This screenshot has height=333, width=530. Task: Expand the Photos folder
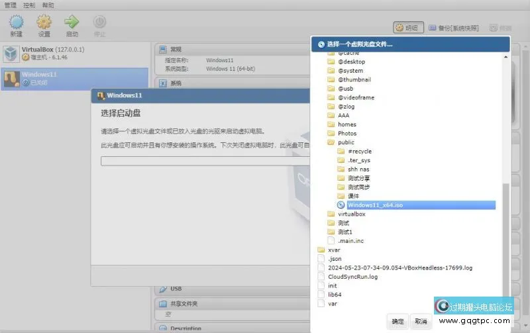pyautogui.click(x=331, y=133)
